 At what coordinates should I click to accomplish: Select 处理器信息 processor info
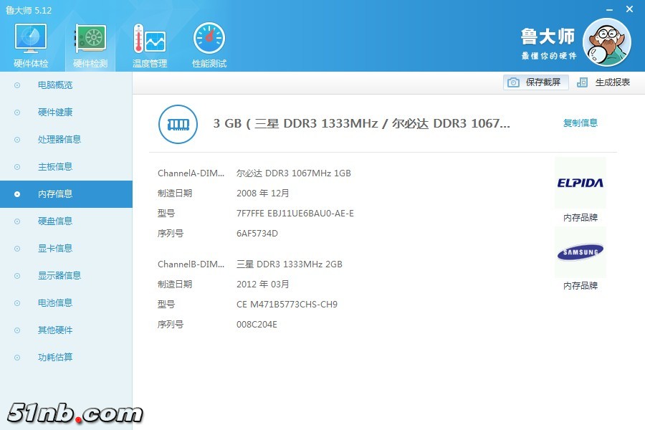click(59, 140)
